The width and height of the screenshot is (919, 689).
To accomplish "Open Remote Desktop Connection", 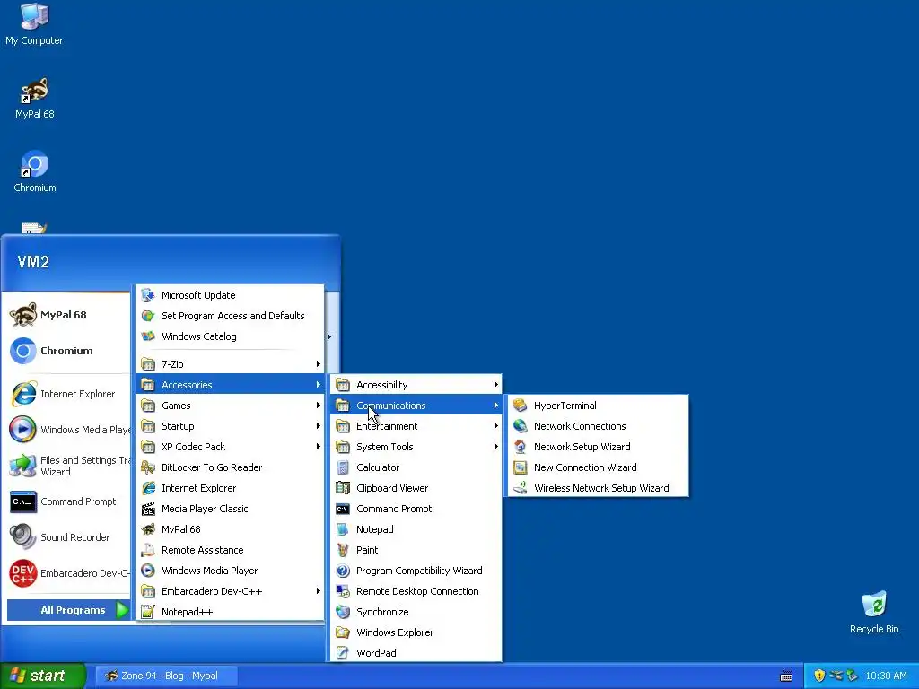I will click(x=416, y=591).
